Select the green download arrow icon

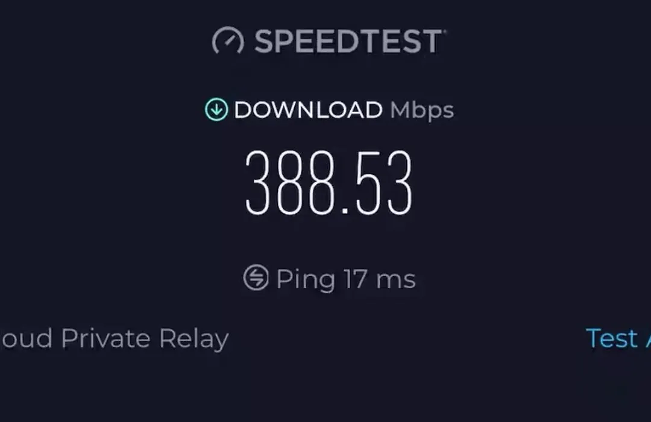[216, 110]
